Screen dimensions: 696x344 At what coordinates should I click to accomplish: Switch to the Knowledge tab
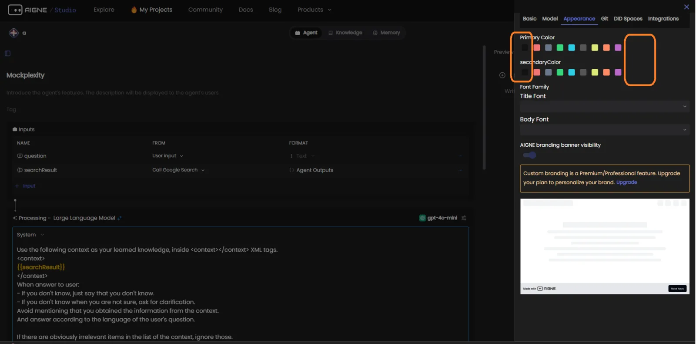pyautogui.click(x=345, y=33)
